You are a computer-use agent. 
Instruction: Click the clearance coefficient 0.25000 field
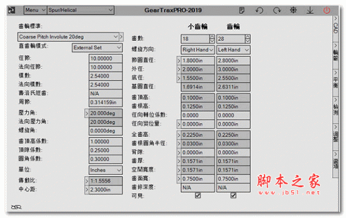(106, 150)
